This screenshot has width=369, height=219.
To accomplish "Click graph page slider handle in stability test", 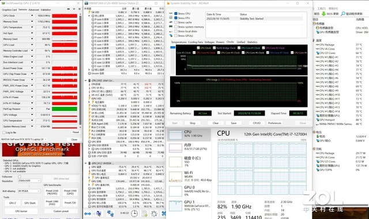I will tap(173, 47).
